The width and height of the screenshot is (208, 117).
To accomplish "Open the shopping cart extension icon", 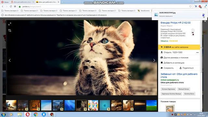I will [x=196, y=6].
